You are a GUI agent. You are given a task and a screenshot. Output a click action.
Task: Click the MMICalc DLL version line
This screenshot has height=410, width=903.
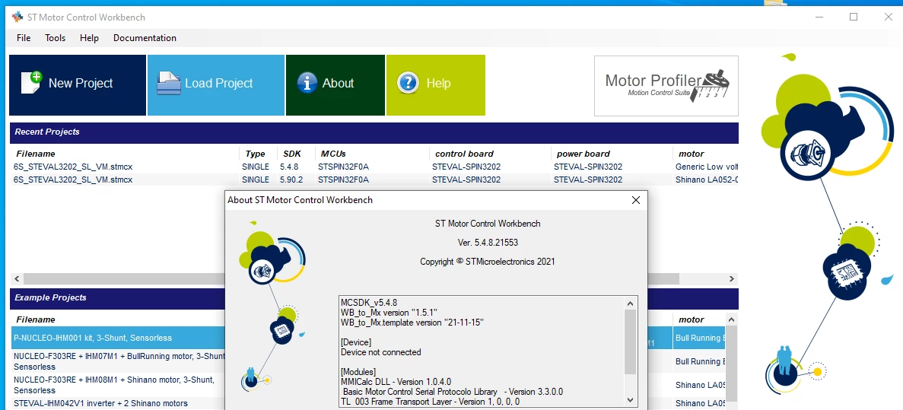[396, 381]
